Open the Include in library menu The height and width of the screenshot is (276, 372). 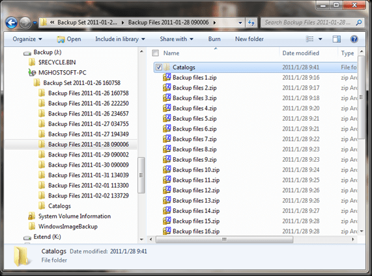pyautogui.click(x=120, y=39)
